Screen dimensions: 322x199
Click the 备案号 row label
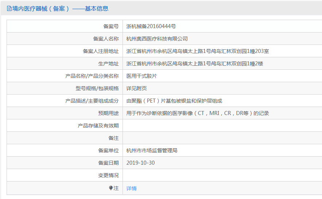[x=111, y=26]
